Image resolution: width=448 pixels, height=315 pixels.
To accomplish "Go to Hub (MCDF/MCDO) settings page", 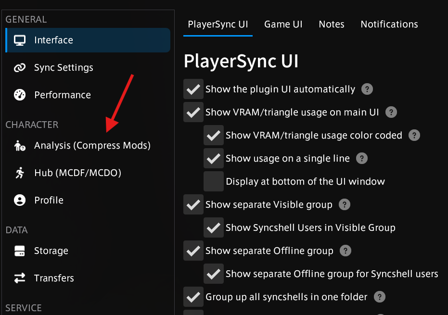I will point(77,173).
